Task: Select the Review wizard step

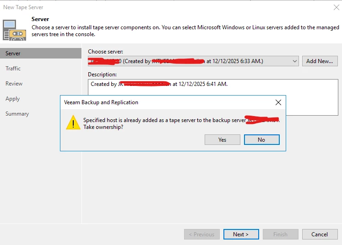Action: click(x=14, y=84)
